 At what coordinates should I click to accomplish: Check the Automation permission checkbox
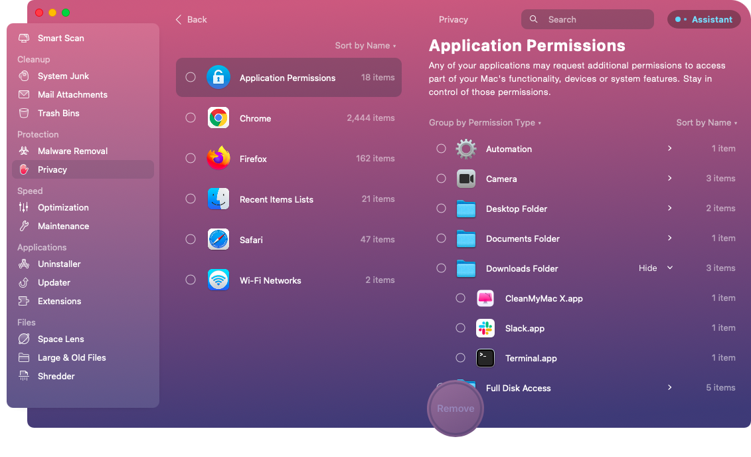pyautogui.click(x=441, y=149)
